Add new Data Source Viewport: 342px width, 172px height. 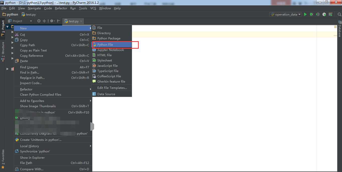coord(112,94)
